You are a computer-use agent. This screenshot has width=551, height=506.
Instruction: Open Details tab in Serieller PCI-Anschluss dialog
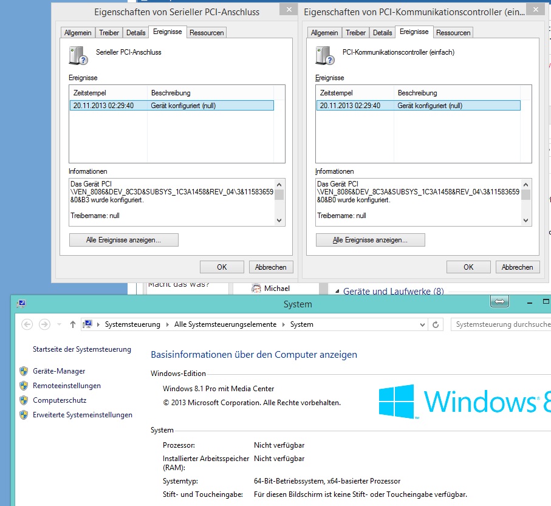[x=135, y=33]
